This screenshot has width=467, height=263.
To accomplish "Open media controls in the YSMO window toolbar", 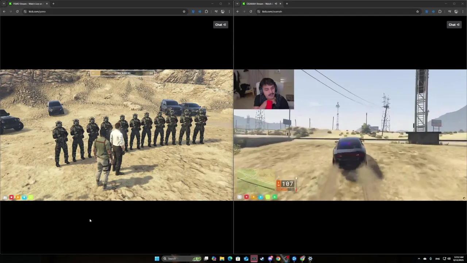I will click(x=216, y=11).
